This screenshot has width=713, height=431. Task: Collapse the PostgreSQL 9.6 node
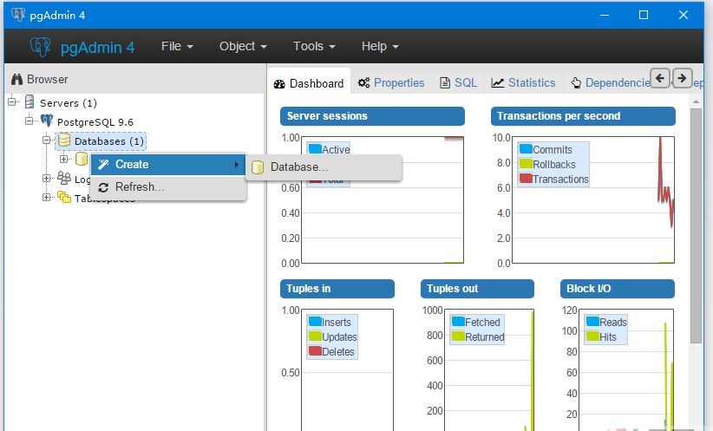pyautogui.click(x=29, y=121)
